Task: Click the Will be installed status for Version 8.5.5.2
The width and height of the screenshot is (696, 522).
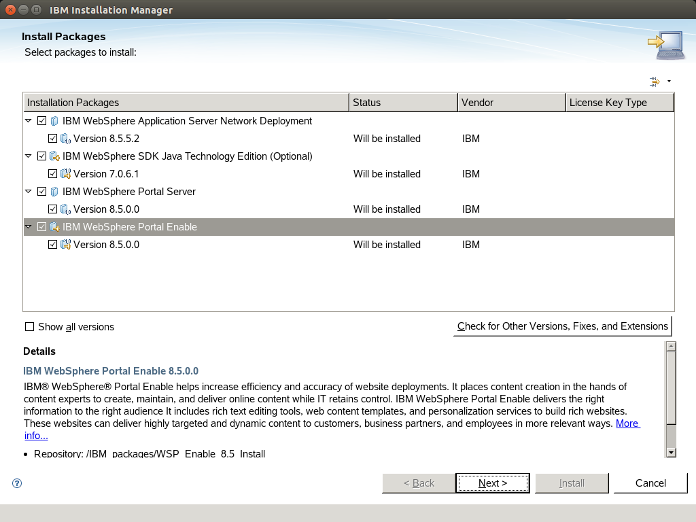Action: point(387,139)
